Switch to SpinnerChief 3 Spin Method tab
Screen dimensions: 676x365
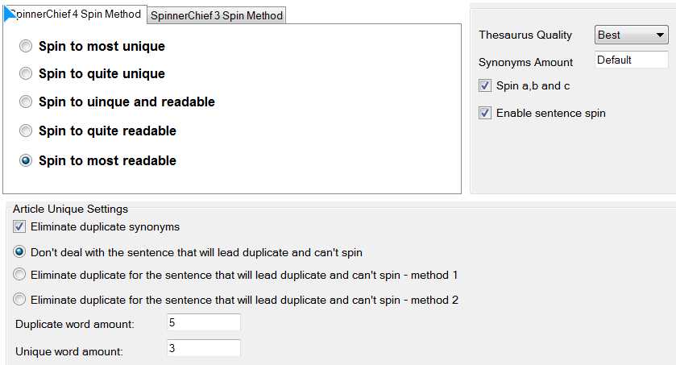(217, 15)
